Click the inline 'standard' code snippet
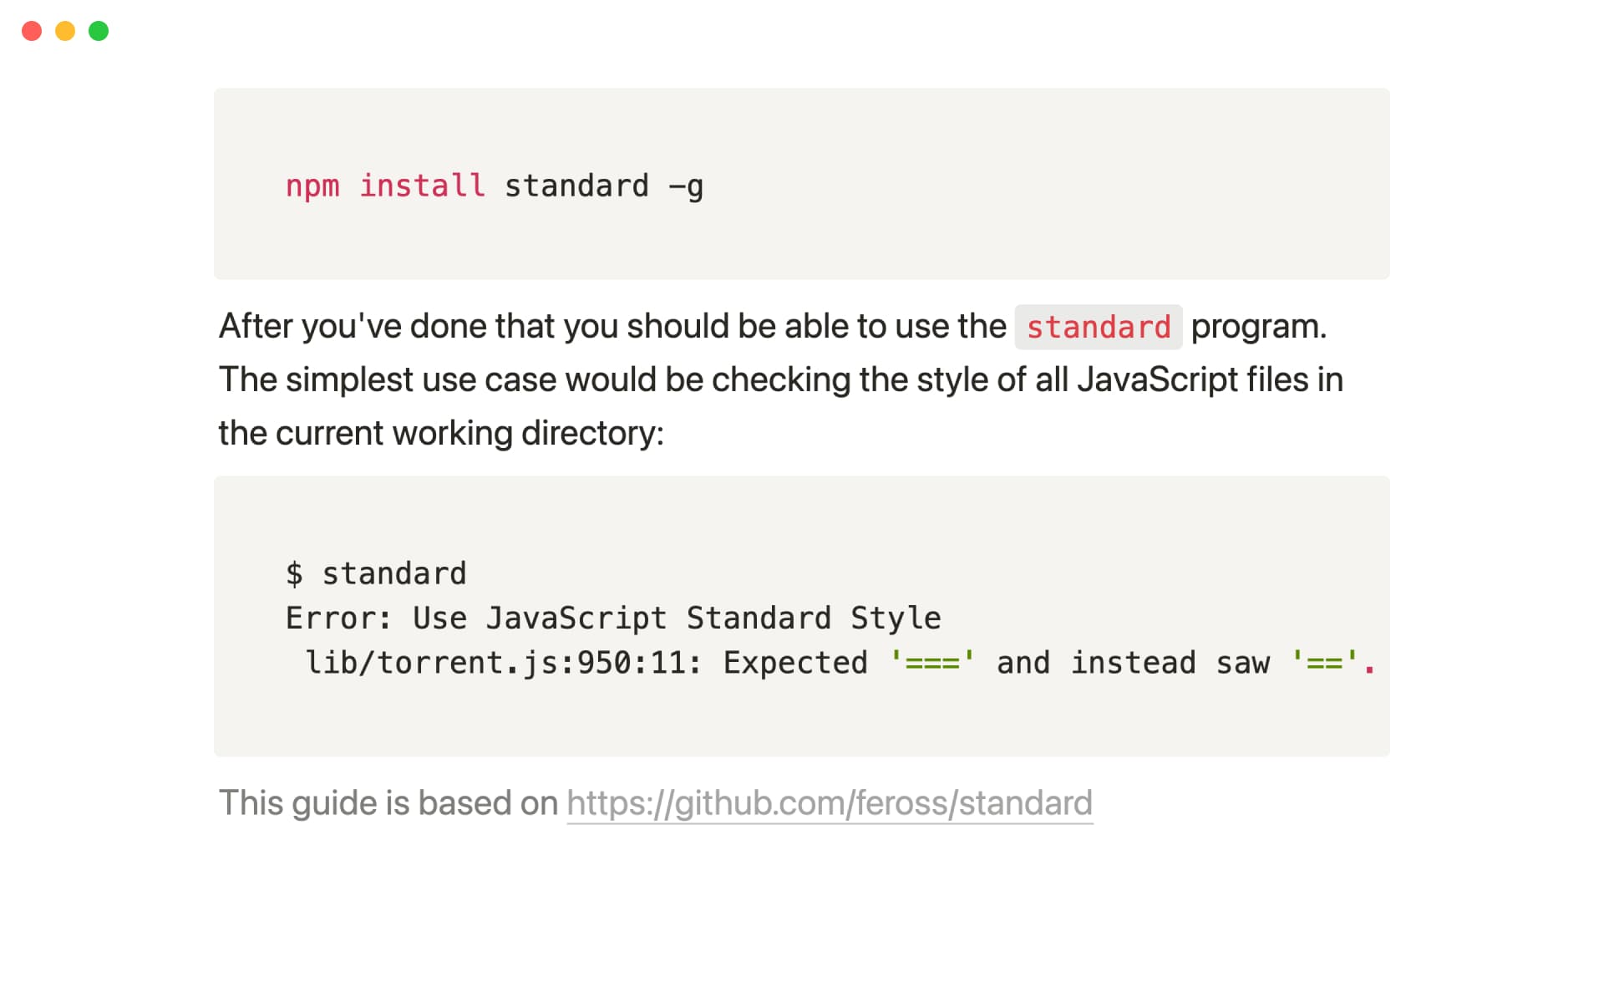The image size is (1604, 1003). tap(1098, 327)
